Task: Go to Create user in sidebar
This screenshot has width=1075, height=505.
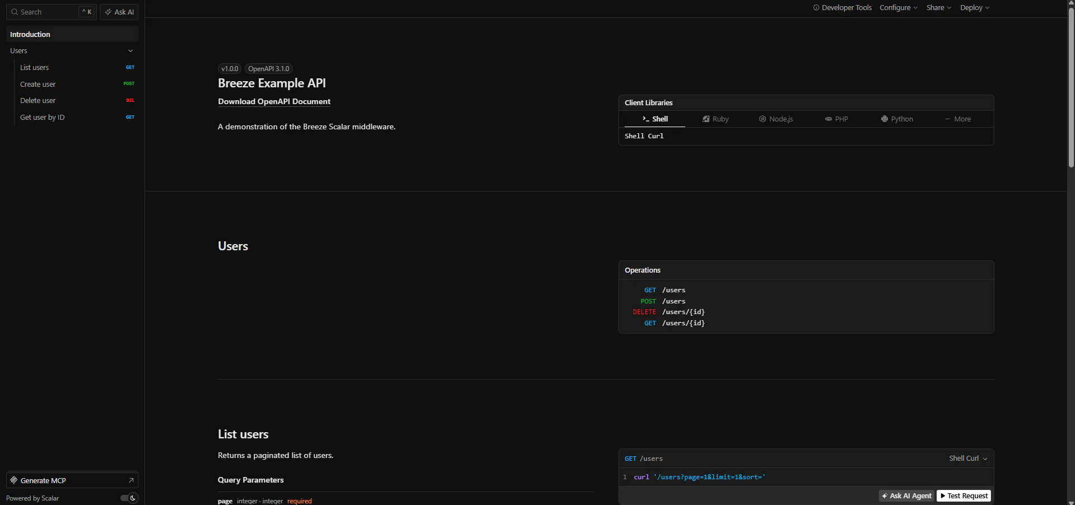Action: pyautogui.click(x=77, y=84)
